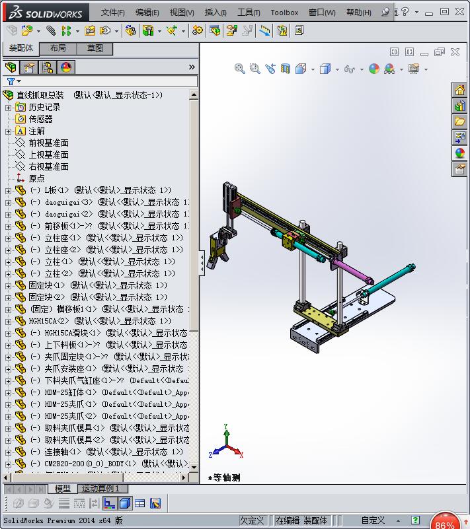The width and height of the screenshot is (470, 529).
Task: Expand the 历史记录 tree node
Action: (8, 108)
